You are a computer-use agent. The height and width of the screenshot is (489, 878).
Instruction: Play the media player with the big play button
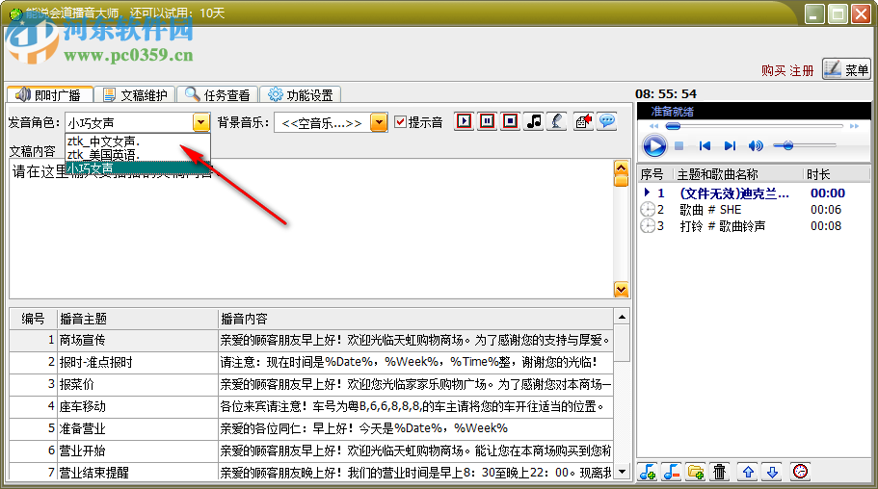click(654, 146)
